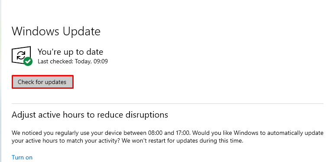Turn on automatic active hours
327x162 pixels.
[22, 157]
